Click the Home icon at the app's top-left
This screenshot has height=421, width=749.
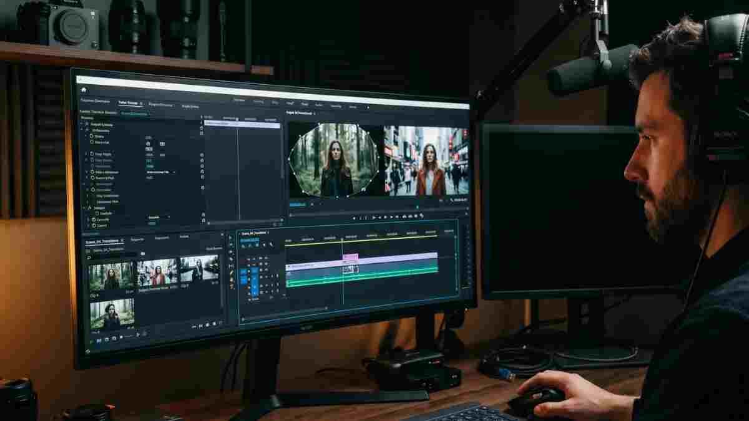(x=84, y=90)
